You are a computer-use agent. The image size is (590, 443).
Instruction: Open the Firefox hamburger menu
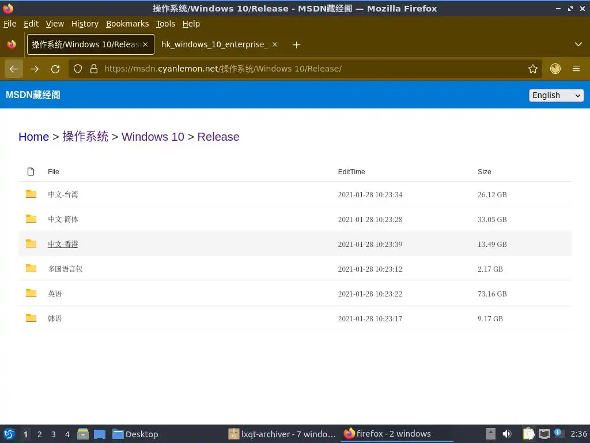576,69
